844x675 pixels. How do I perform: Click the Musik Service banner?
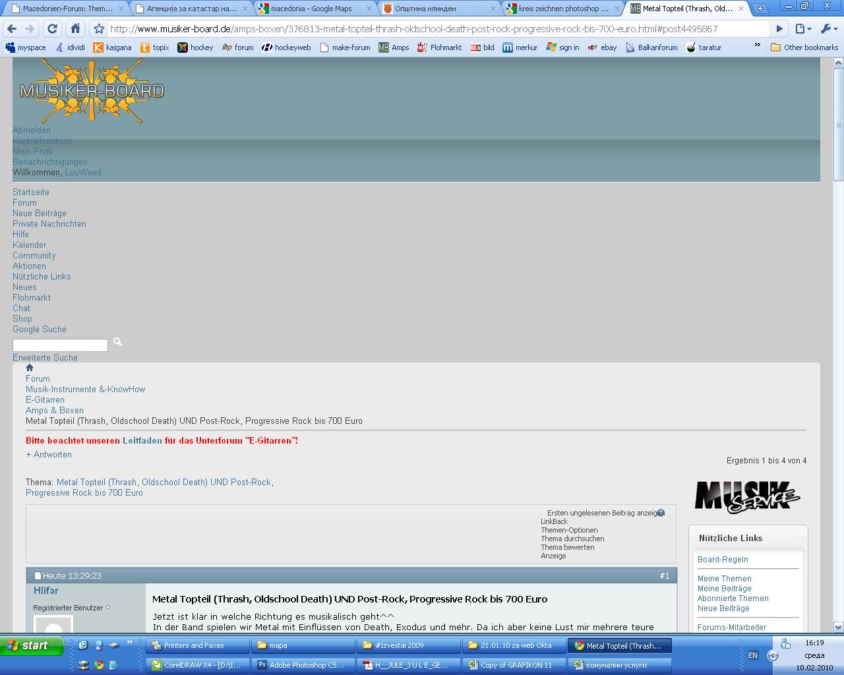point(748,496)
